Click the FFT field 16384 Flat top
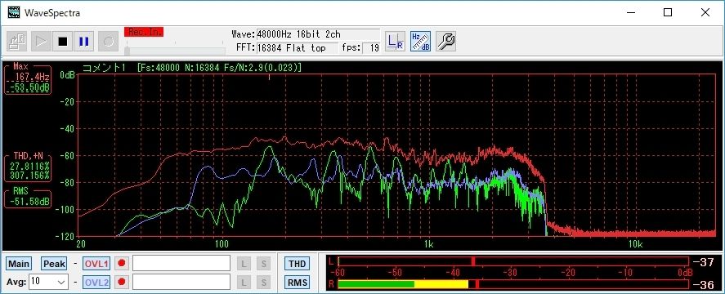 tap(297, 48)
